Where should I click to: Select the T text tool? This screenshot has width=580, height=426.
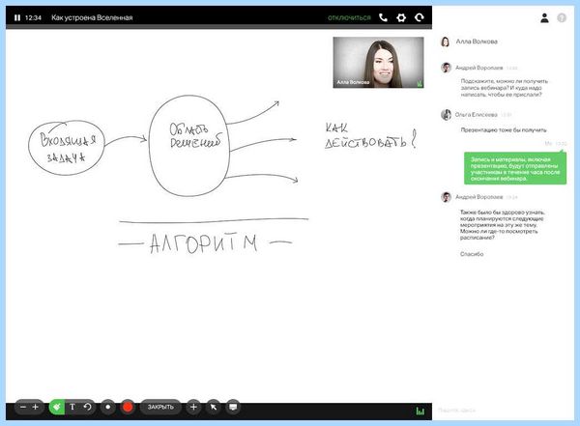pos(72,407)
